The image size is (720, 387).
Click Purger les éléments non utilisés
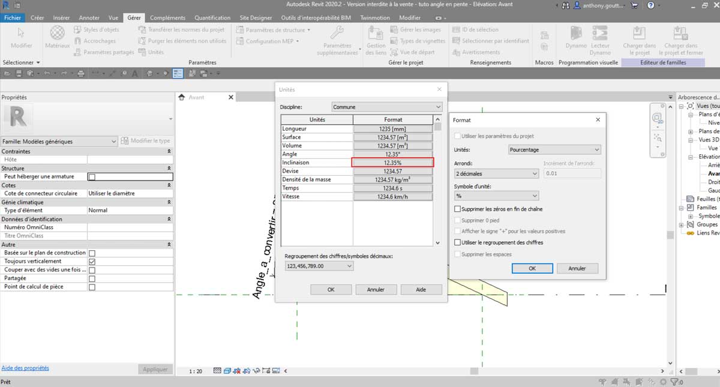coord(182,41)
